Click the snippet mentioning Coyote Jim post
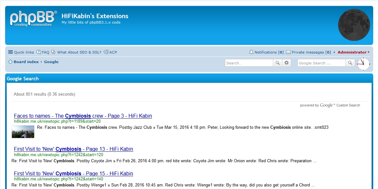This screenshot has height=189, width=378. tap(164, 161)
